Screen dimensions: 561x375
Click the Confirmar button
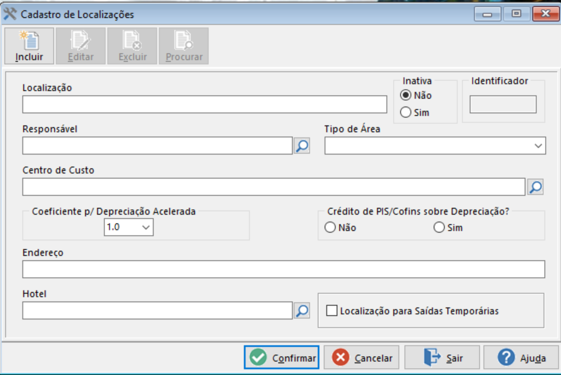282,357
